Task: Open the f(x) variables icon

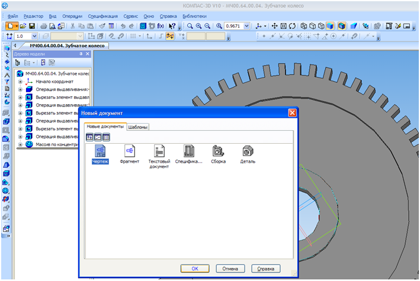Action: click(x=161, y=26)
